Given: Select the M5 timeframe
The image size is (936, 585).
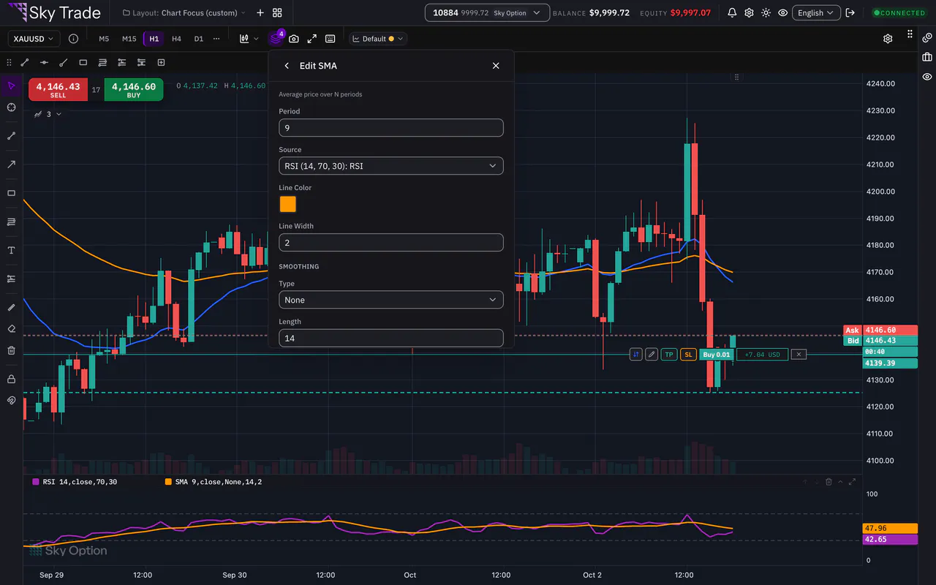Looking at the screenshot, I should [x=104, y=39].
